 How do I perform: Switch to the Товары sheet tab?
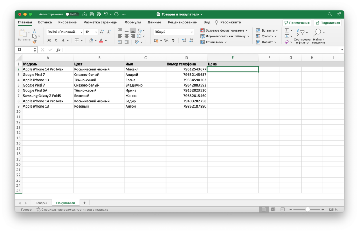point(41,203)
